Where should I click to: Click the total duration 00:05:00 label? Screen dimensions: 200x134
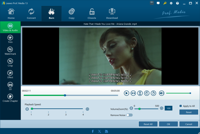pos(115,91)
